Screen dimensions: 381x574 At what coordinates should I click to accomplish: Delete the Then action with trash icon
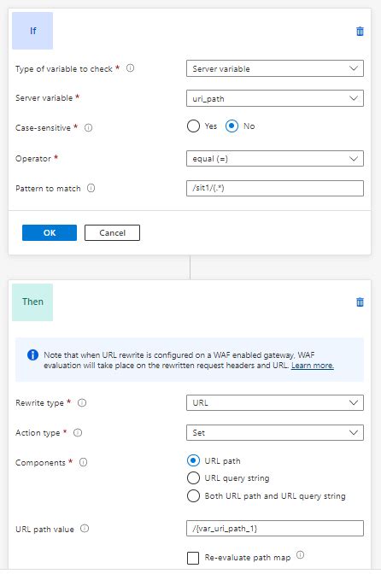tap(360, 302)
